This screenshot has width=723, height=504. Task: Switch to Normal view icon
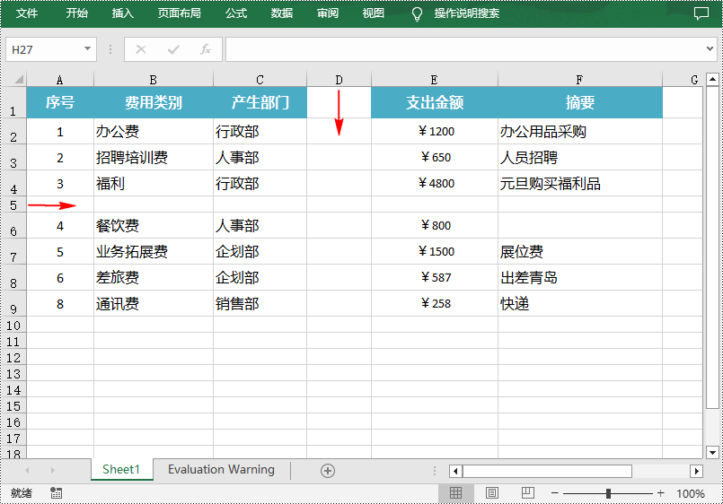(x=455, y=493)
